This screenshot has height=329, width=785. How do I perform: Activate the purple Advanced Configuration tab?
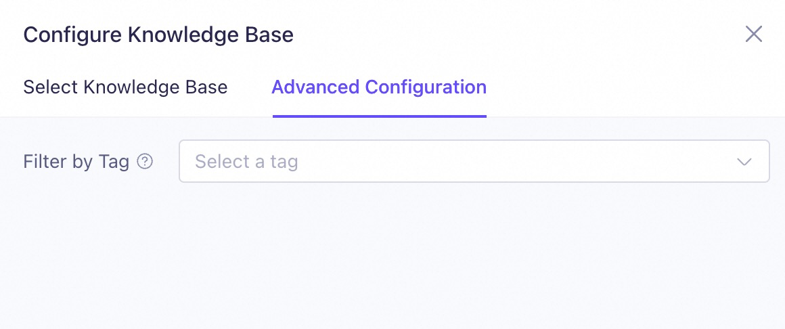point(379,87)
